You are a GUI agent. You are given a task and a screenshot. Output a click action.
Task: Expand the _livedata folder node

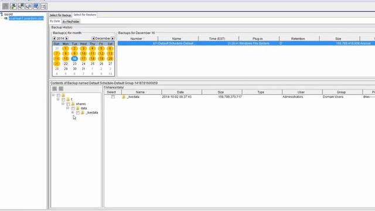click(x=73, y=112)
